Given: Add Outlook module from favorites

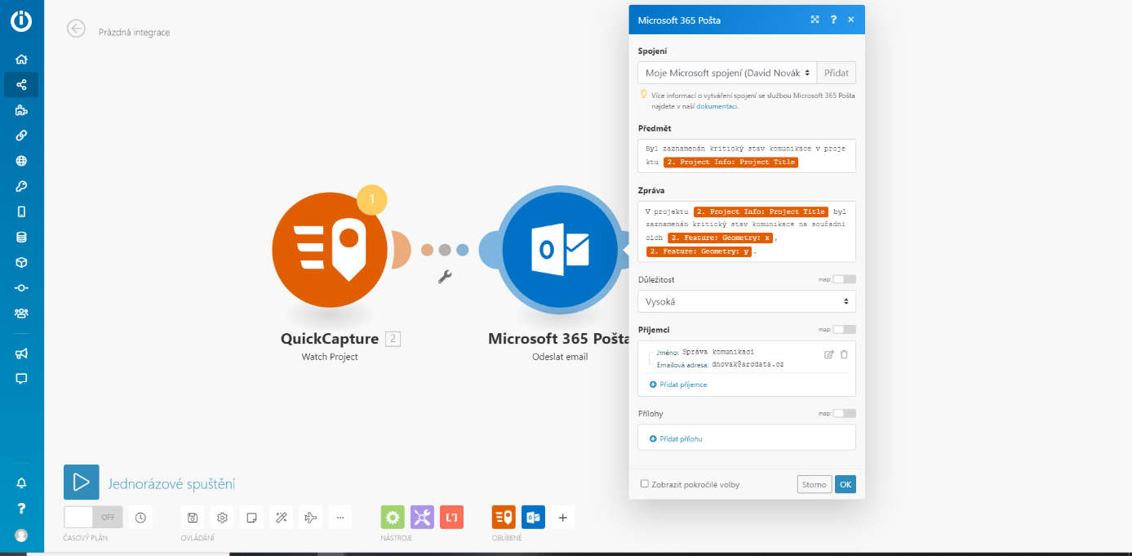Looking at the screenshot, I should (x=533, y=517).
